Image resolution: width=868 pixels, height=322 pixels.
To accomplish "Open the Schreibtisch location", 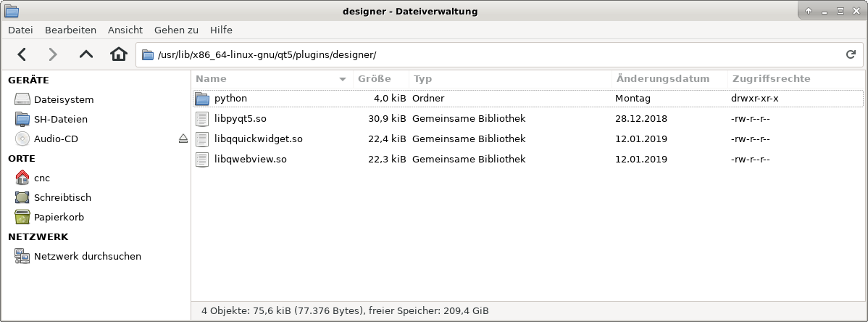I will pos(62,197).
